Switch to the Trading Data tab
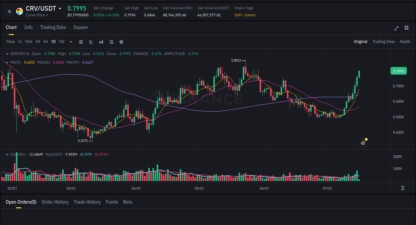 tap(53, 27)
